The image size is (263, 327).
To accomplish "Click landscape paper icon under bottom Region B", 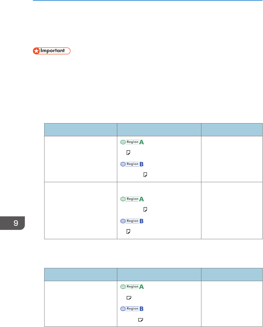I will 140,320.
